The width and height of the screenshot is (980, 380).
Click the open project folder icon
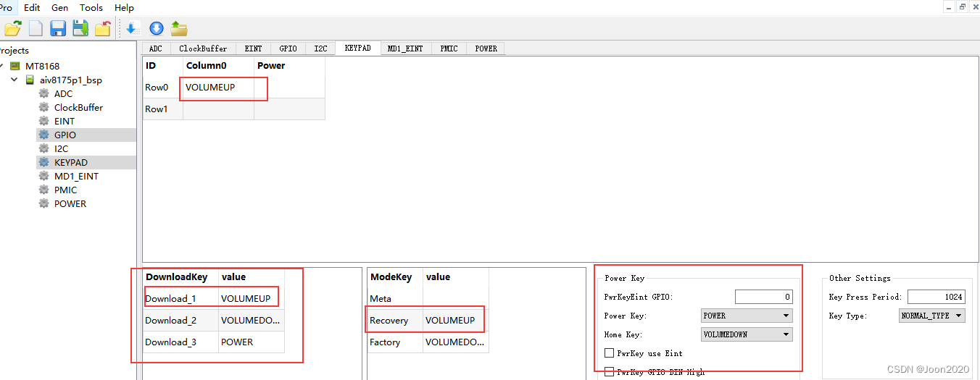coord(12,29)
